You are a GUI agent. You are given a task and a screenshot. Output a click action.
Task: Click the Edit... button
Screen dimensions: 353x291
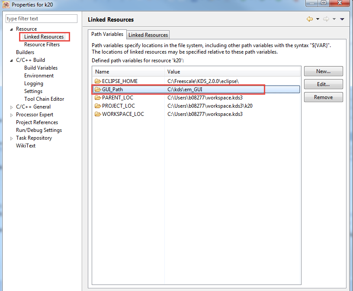(323, 84)
